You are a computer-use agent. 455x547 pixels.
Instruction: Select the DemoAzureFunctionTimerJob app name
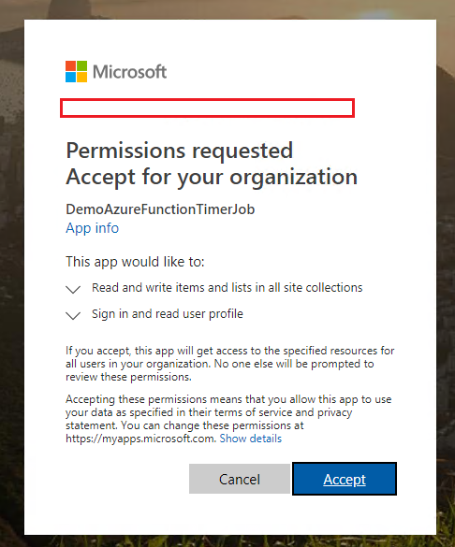[x=160, y=209]
